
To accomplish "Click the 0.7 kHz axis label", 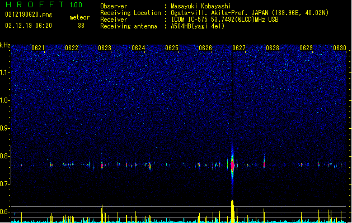I will (5, 184).
